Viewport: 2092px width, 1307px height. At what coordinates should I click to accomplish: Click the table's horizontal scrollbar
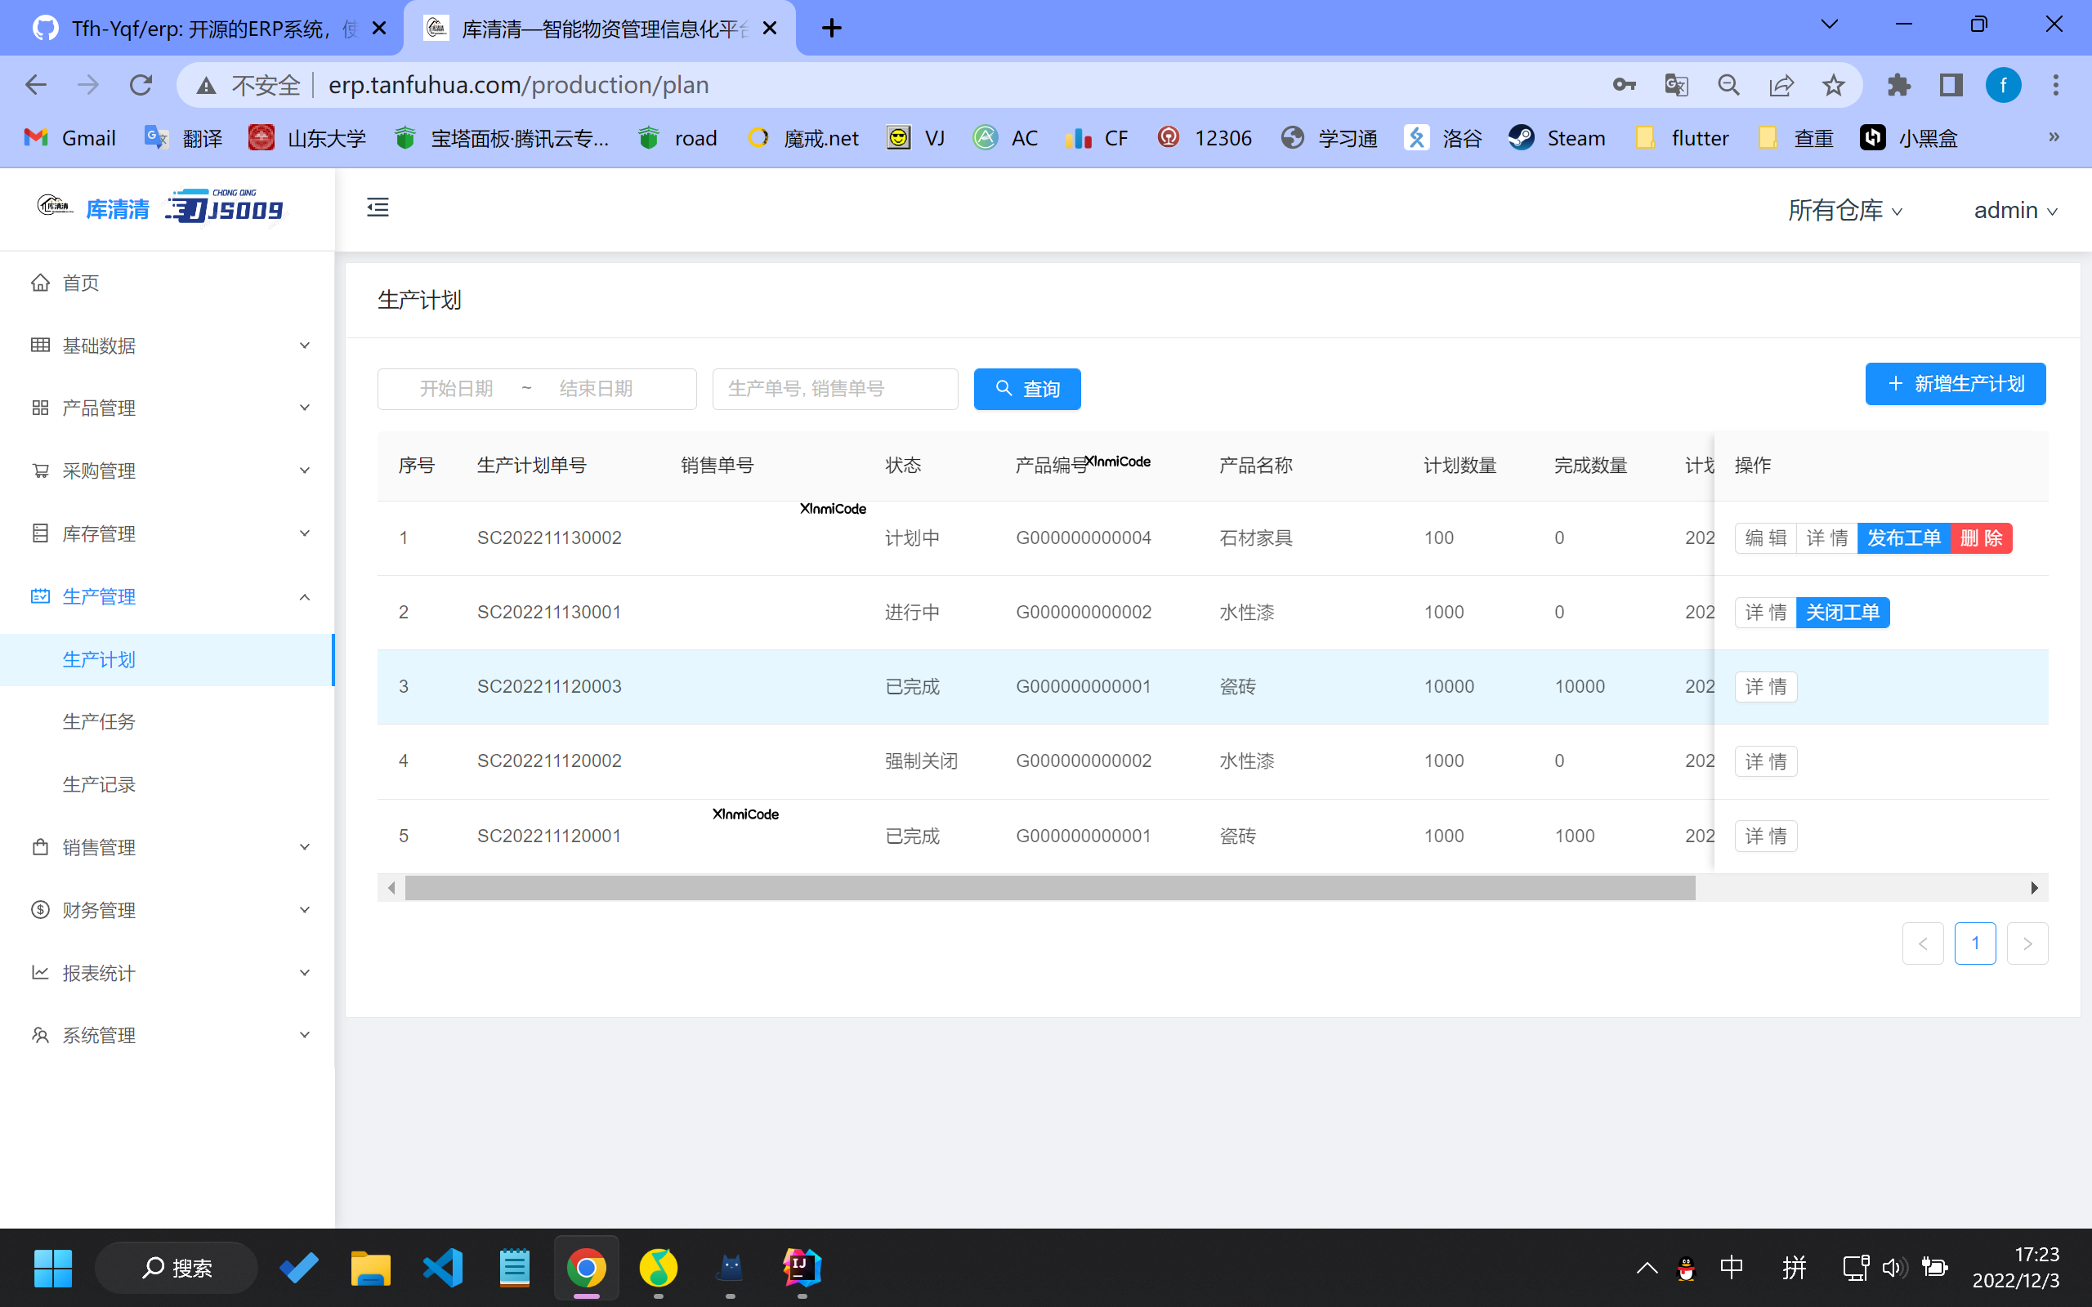tap(1049, 888)
